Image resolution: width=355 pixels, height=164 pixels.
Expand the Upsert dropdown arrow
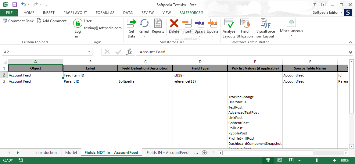pyautogui.click(x=199, y=36)
